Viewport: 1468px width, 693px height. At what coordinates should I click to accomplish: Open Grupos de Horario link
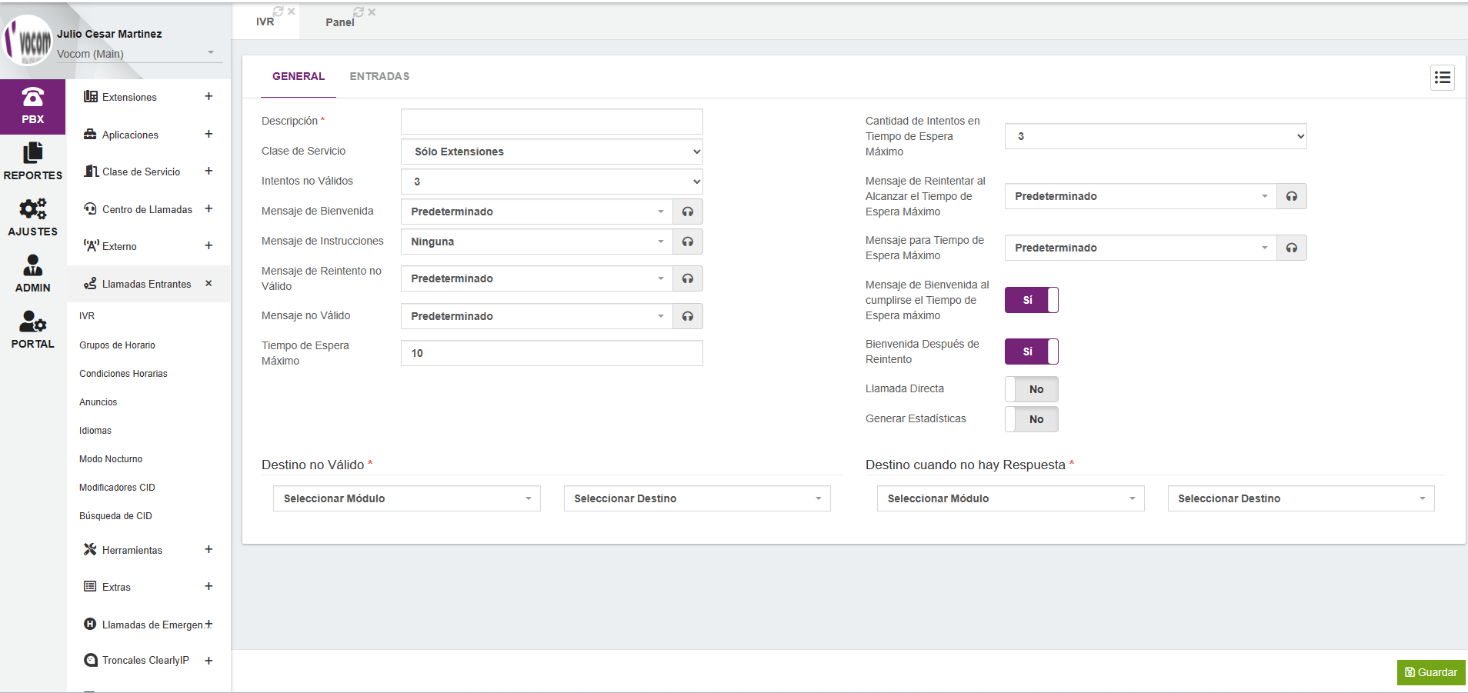[x=117, y=345]
